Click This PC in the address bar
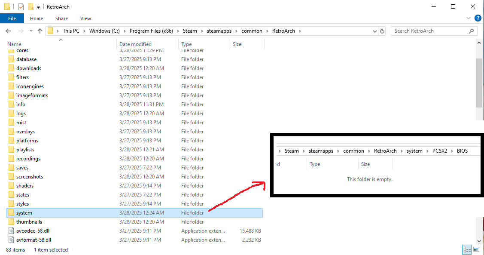 click(x=71, y=31)
